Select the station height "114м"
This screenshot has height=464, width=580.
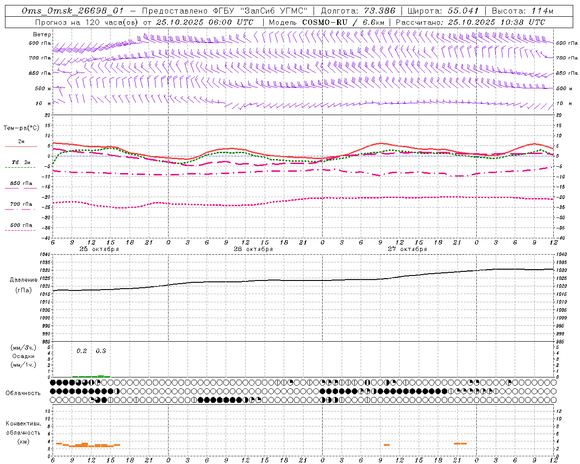[542, 11]
